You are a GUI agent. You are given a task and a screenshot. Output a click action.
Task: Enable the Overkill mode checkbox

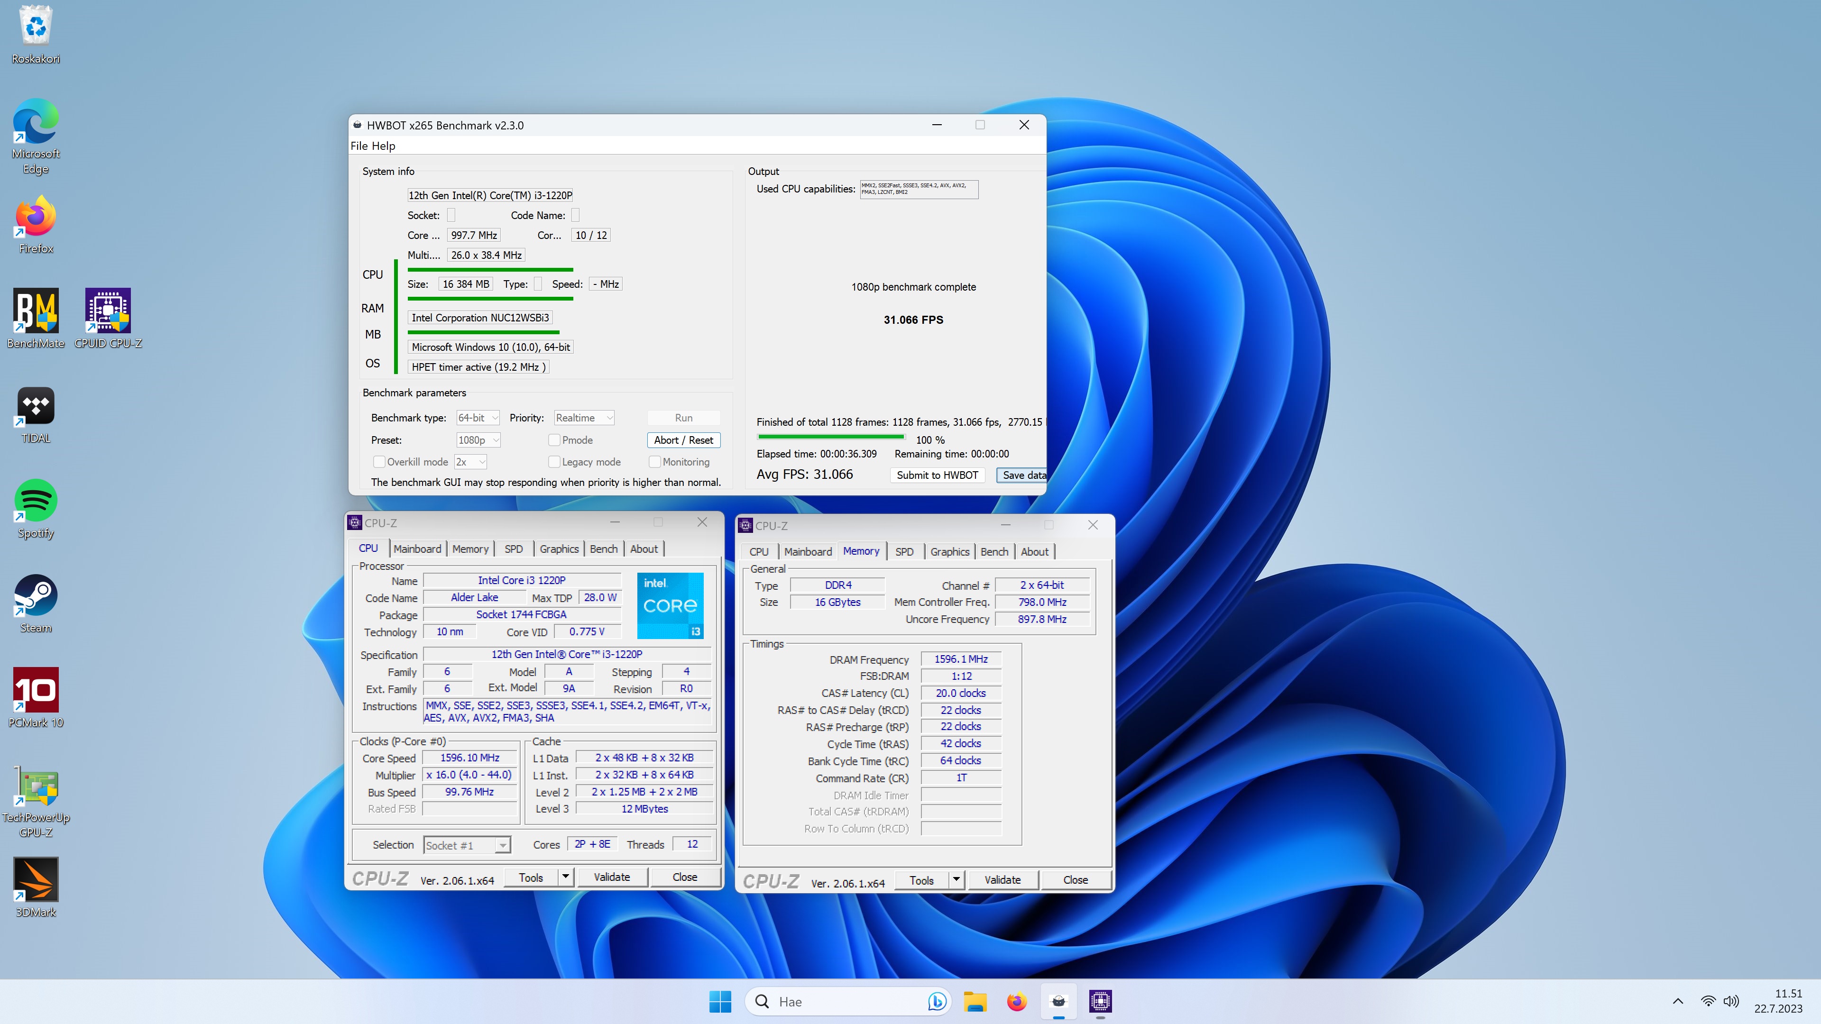[379, 461]
